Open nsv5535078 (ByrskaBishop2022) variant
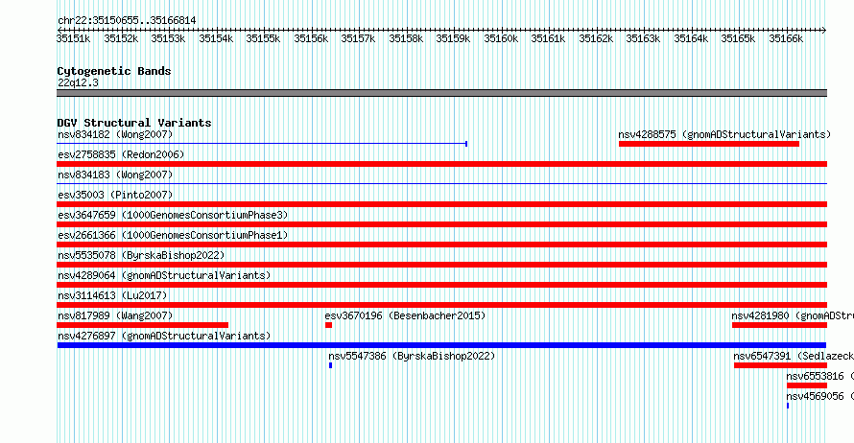 point(141,255)
